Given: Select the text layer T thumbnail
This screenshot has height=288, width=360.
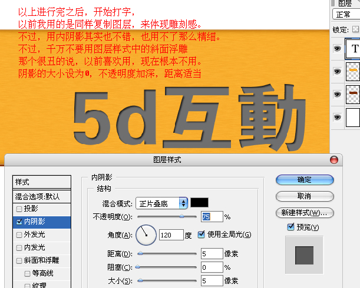Looking at the screenshot, I should [353, 49].
